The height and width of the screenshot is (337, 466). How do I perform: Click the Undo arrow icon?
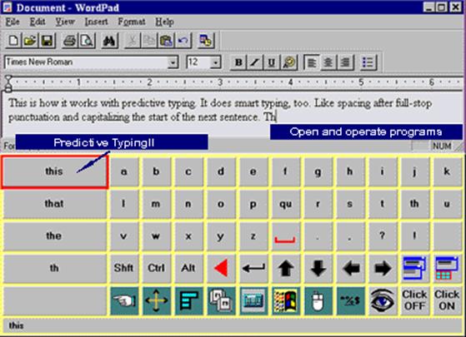(183, 41)
